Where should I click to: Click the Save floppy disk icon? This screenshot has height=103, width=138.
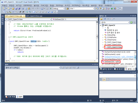pyautogui.click(x=16, y=9)
